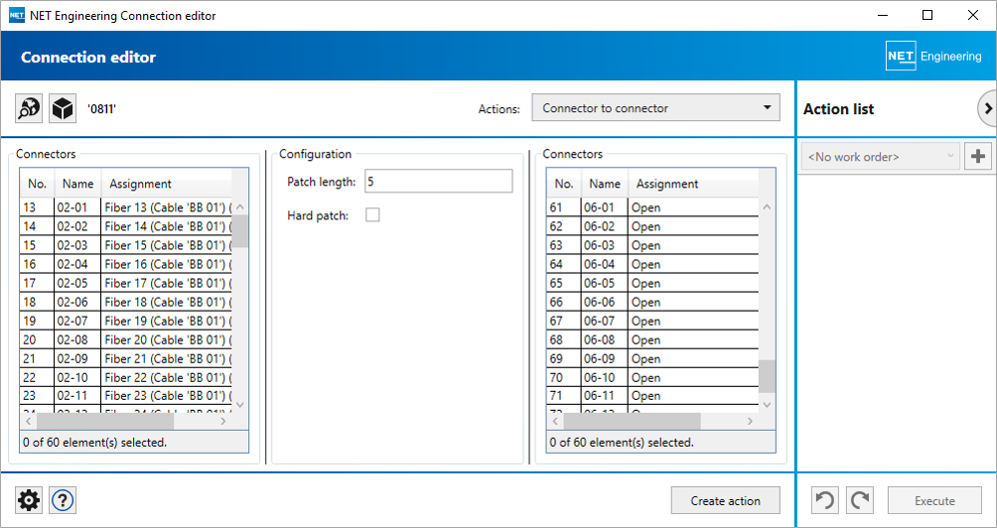This screenshot has height=528, width=997.
Task: Select open connector row 69, 06-09
Action: [x=653, y=358]
